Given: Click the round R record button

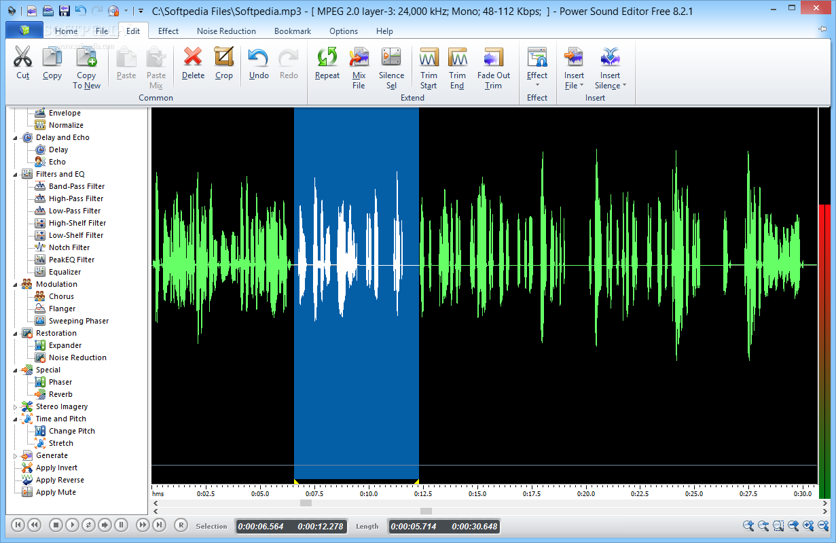Looking at the screenshot, I should tap(181, 525).
